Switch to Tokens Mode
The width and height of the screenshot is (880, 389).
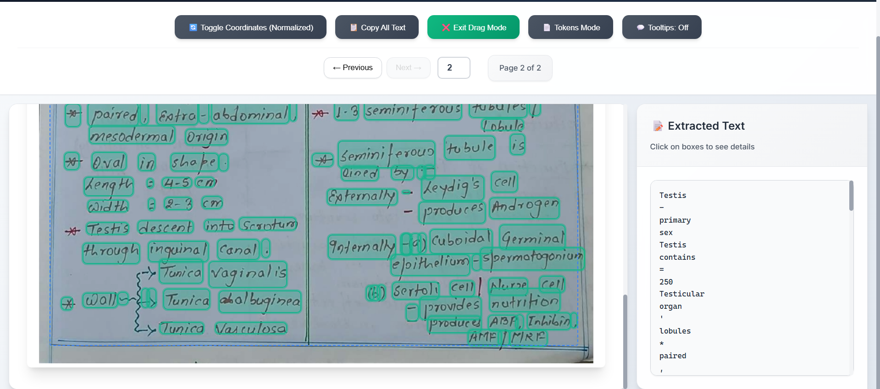[570, 27]
